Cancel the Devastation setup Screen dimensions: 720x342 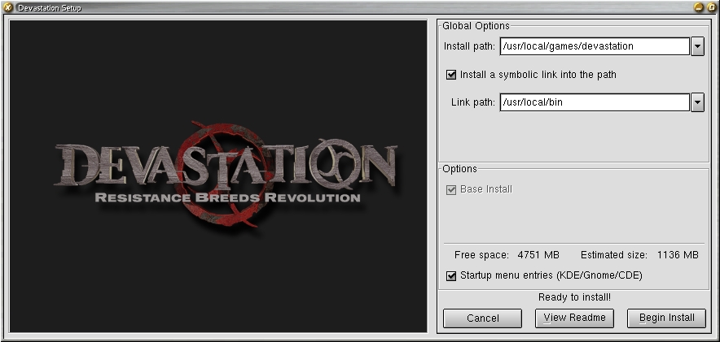483,318
